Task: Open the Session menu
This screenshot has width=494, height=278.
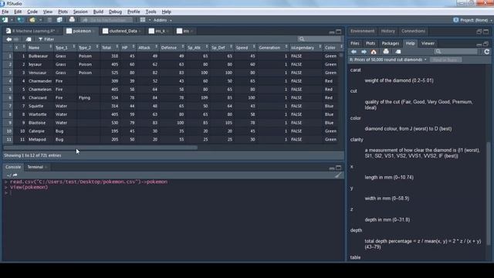Action: (x=80, y=12)
